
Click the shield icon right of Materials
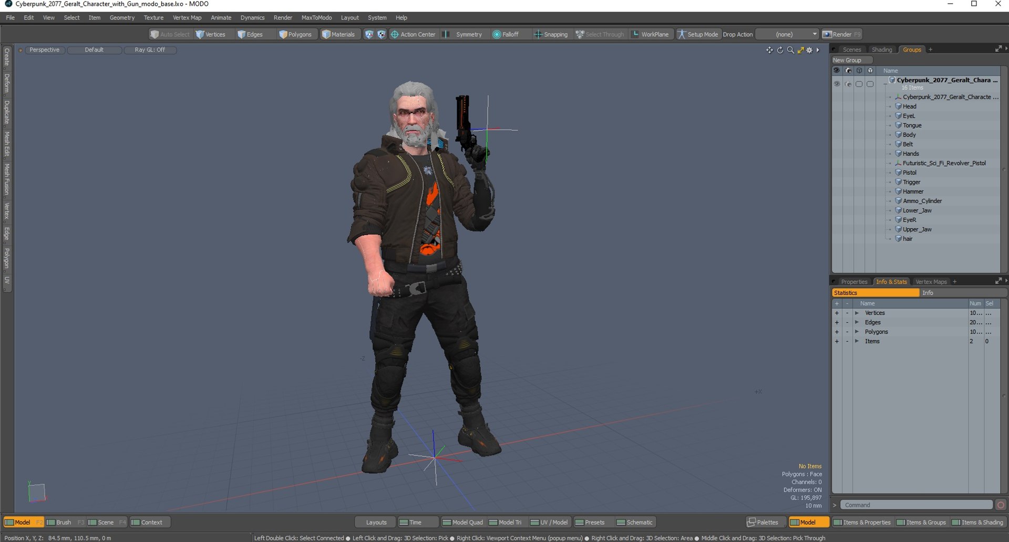[x=369, y=34]
